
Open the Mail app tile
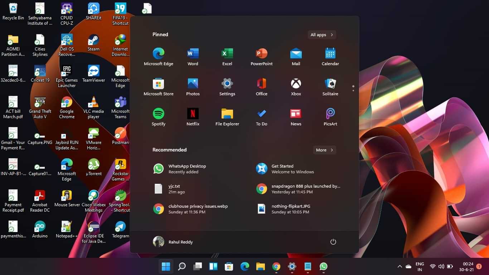(x=296, y=57)
